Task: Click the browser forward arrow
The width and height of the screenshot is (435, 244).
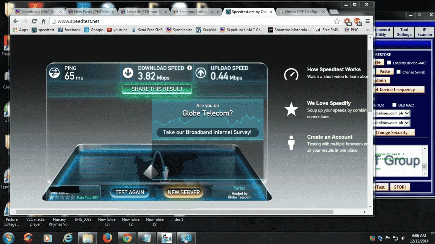Action: (x=25, y=21)
